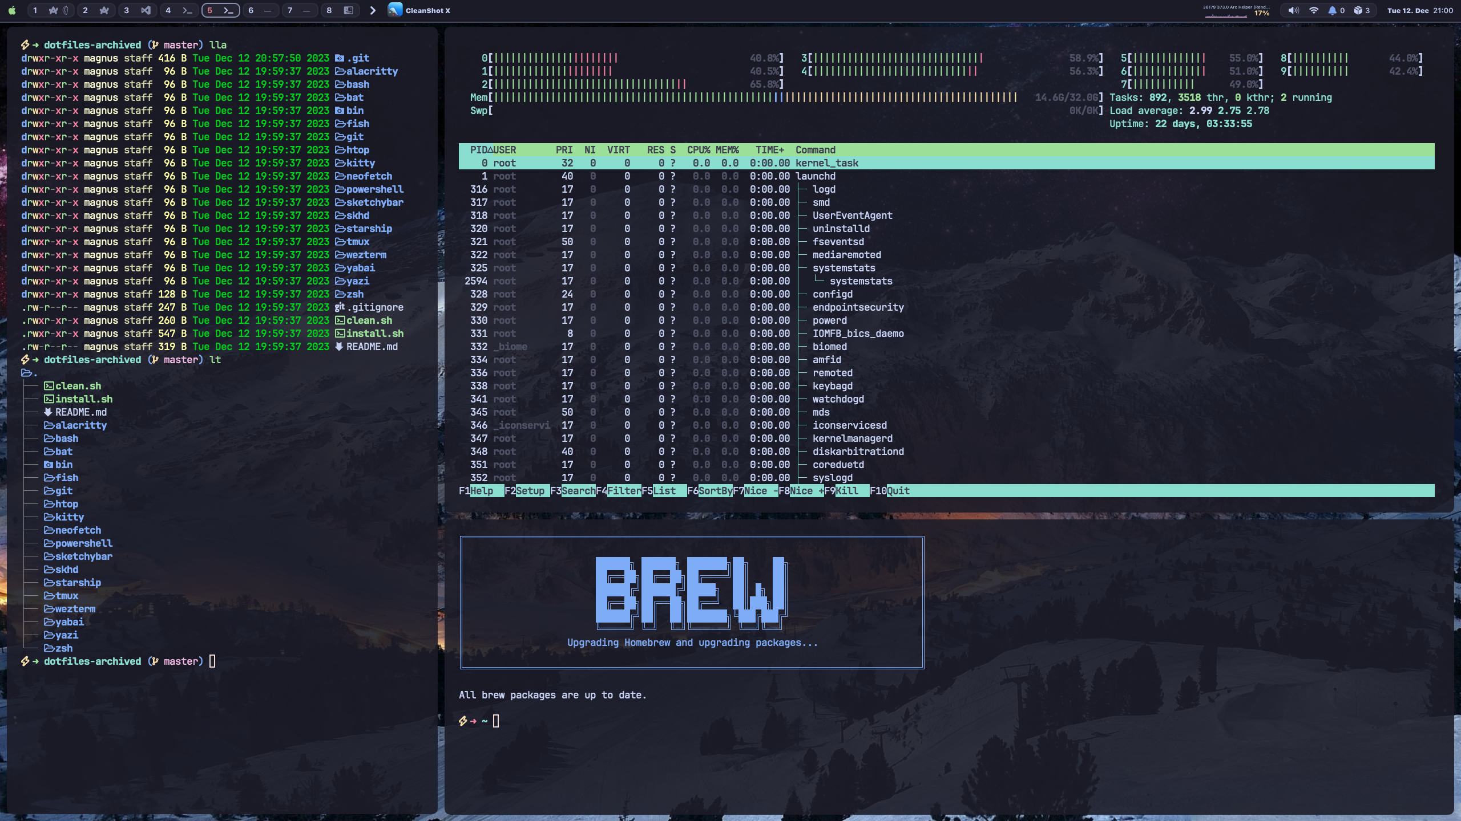Expand the chevron next to spaces
Viewport: 1461px width, 821px height.
tap(373, 10)
